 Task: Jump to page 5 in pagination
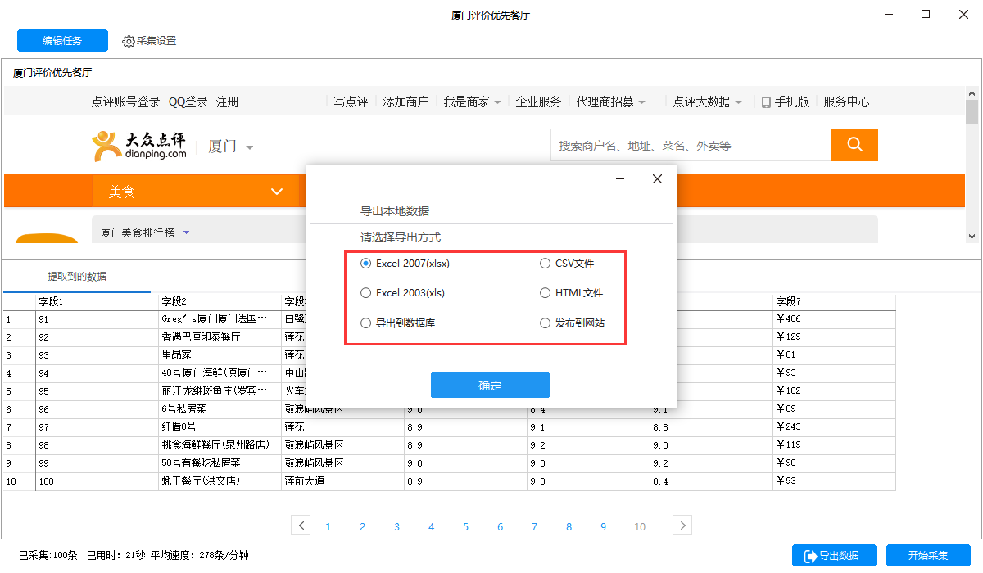tap(465, 526)
